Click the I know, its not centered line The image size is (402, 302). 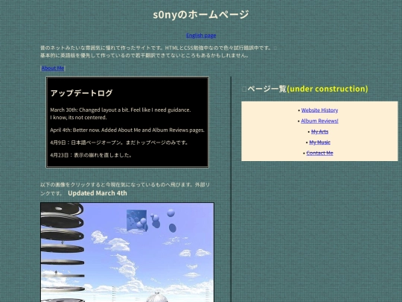coord(78,117)
